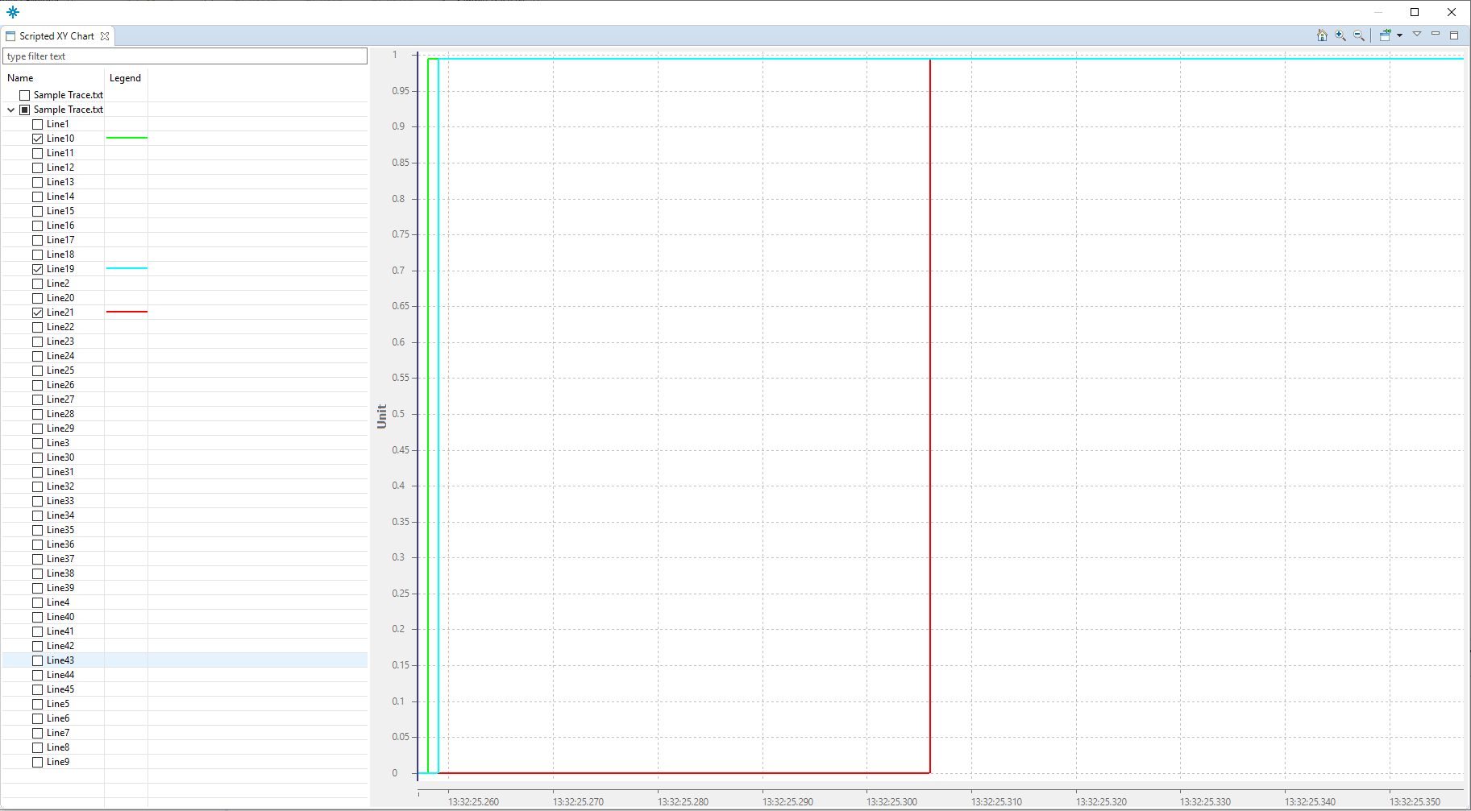Click the cyan Line19 legend swatch

point(127,268)
